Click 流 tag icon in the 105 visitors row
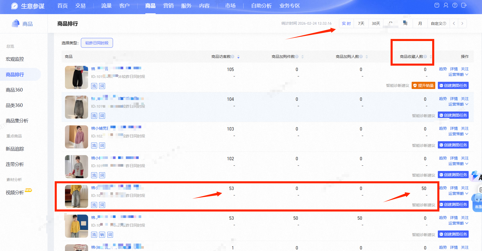 (x=94, y=86)
